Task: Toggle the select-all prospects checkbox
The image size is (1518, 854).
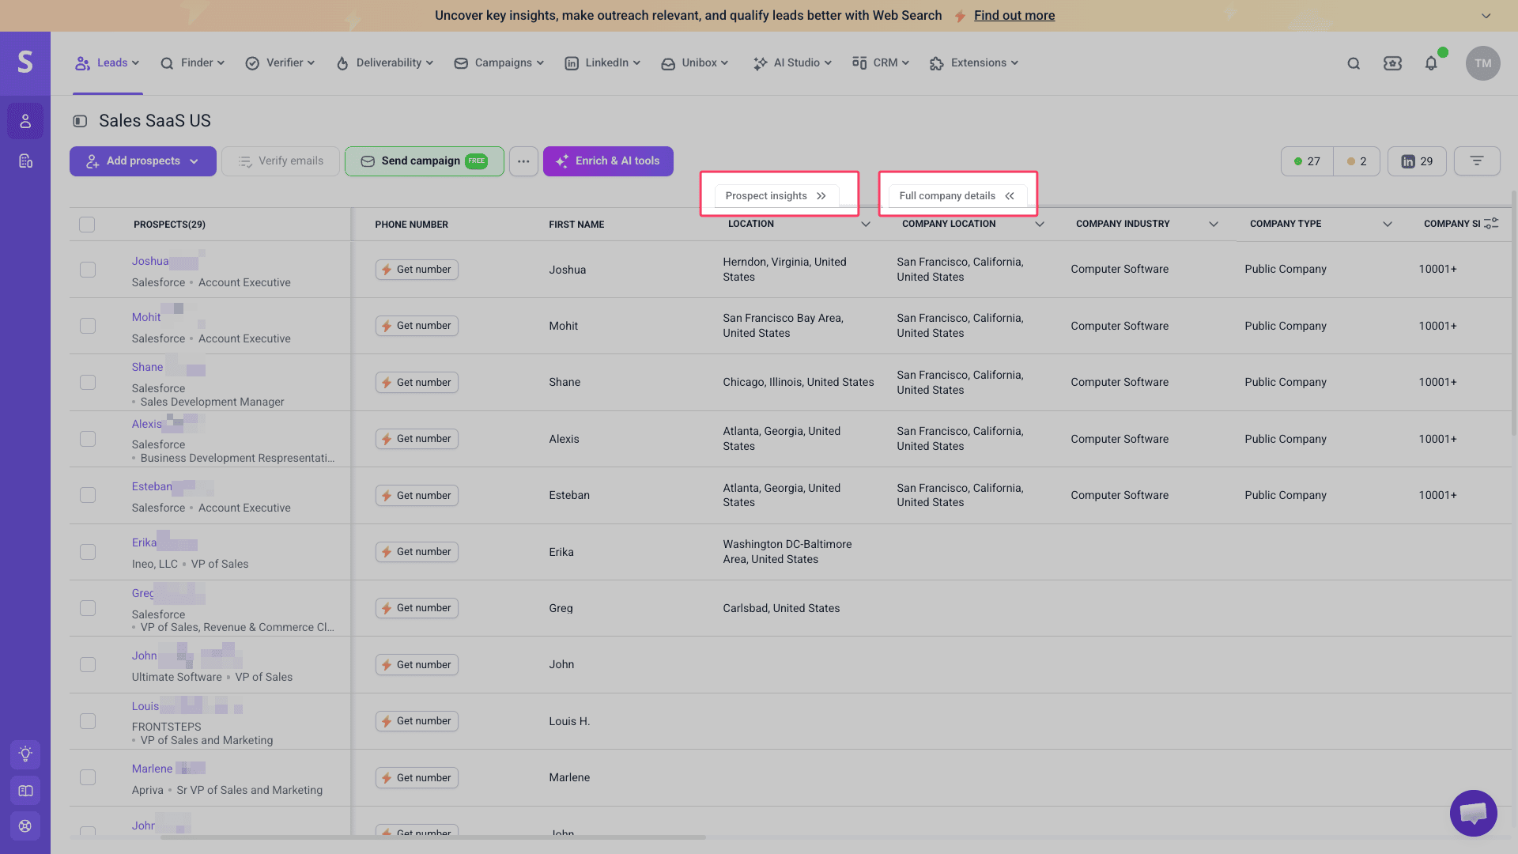Action: [x=87, y=225]
